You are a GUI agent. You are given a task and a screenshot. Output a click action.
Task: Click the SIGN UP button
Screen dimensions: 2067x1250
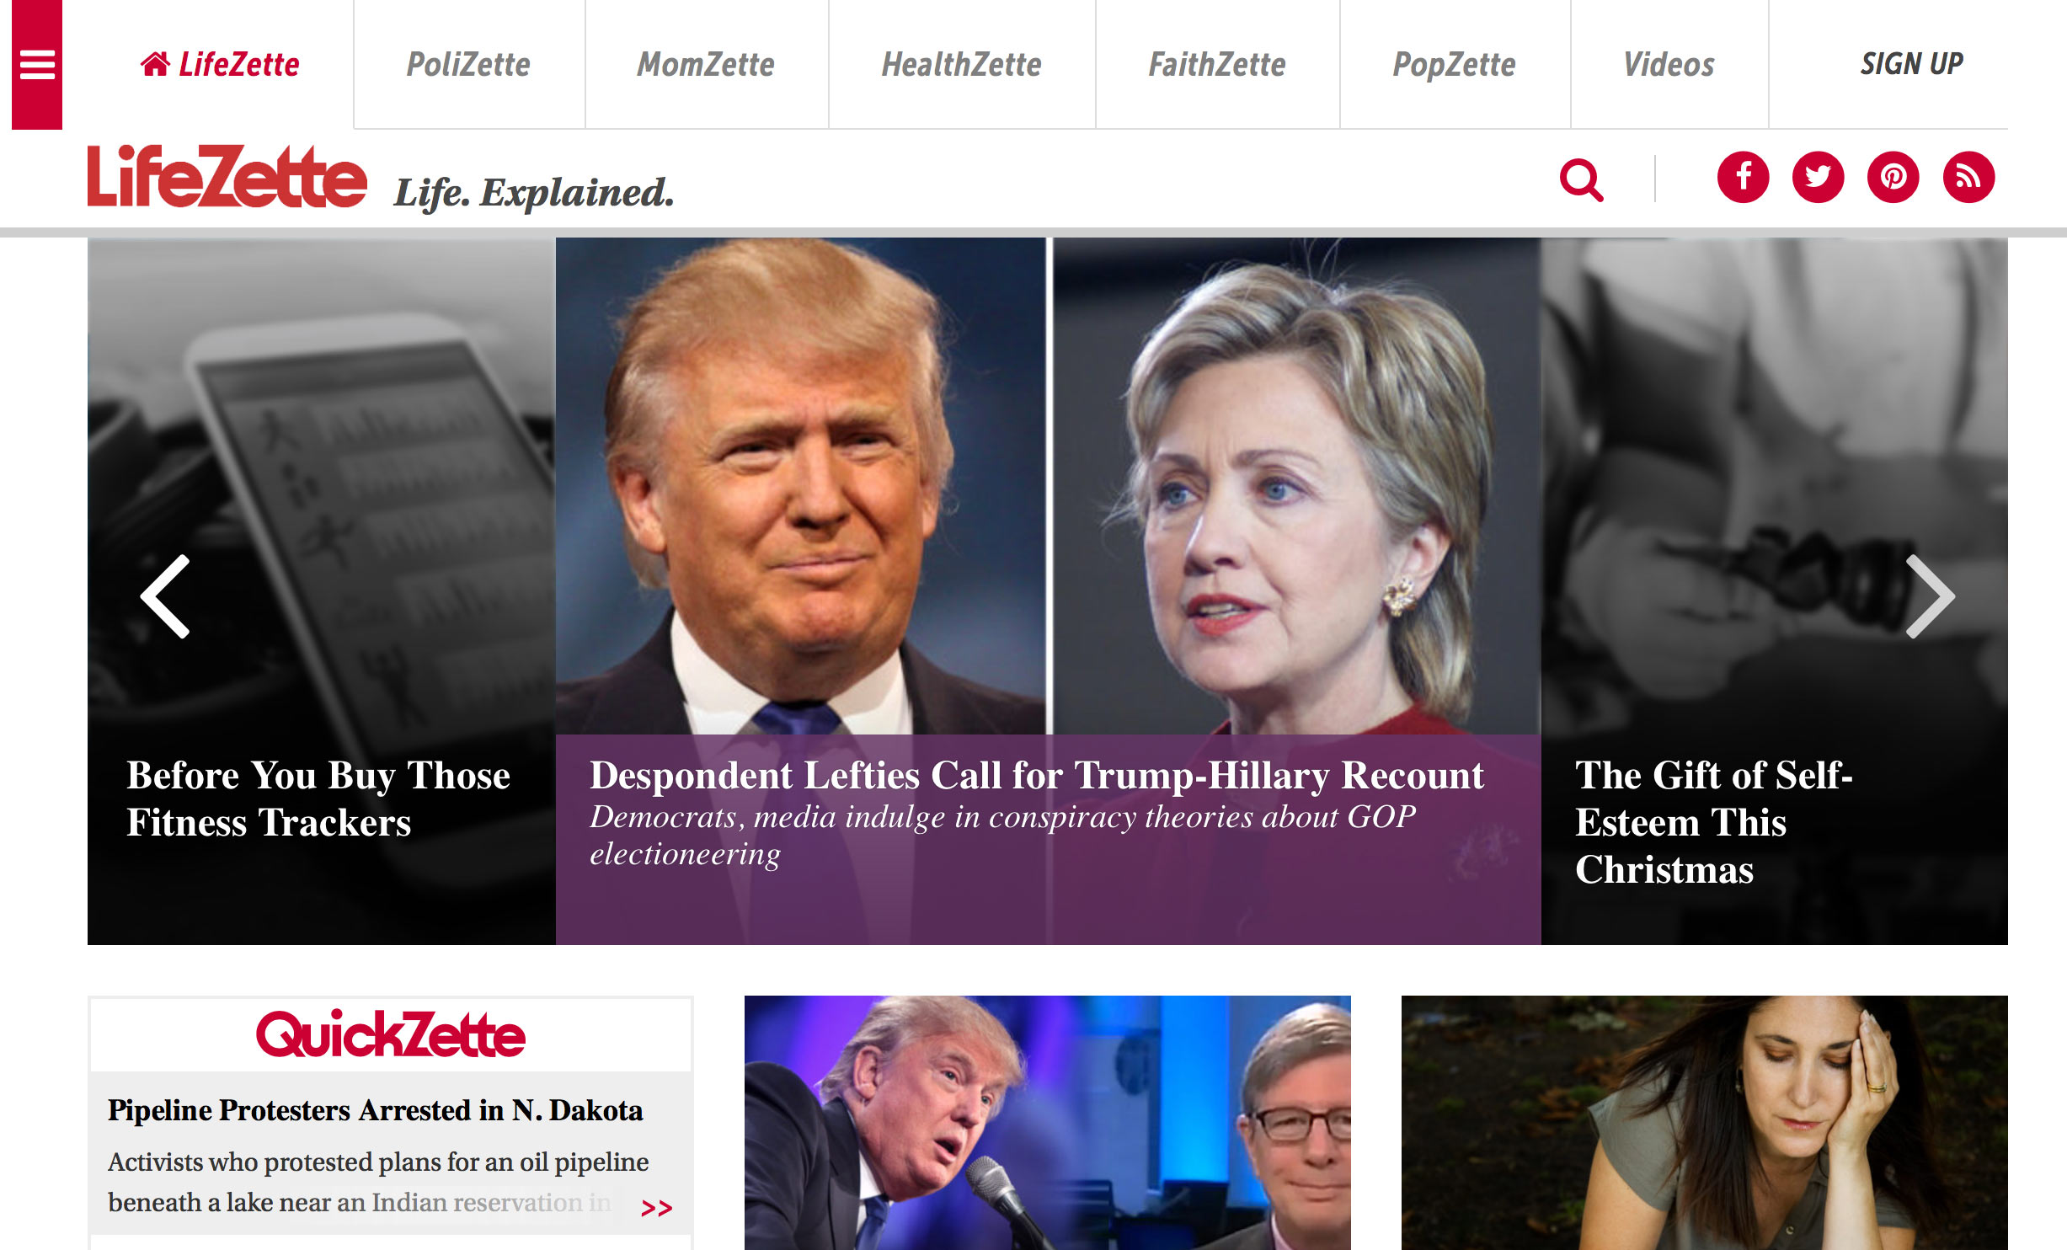(1911, 64)
